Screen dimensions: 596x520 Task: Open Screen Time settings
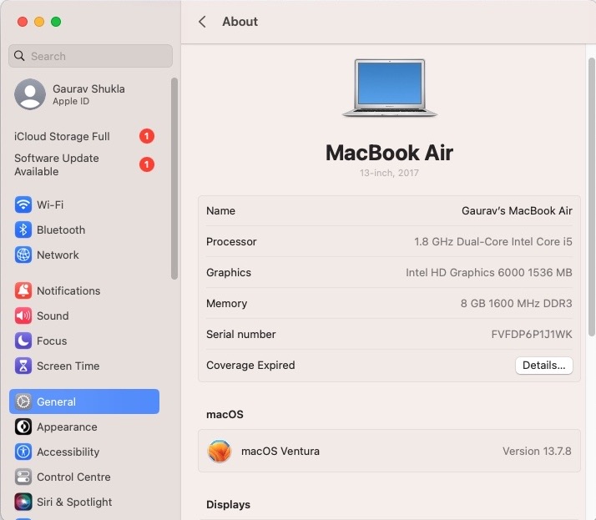pos(84,366)
